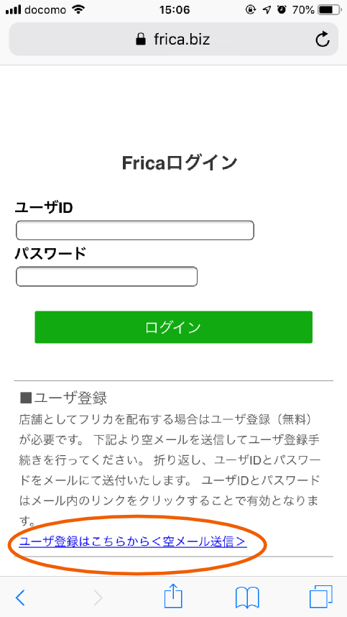Tap the Fricaログイン page heading

pos(180,163)
